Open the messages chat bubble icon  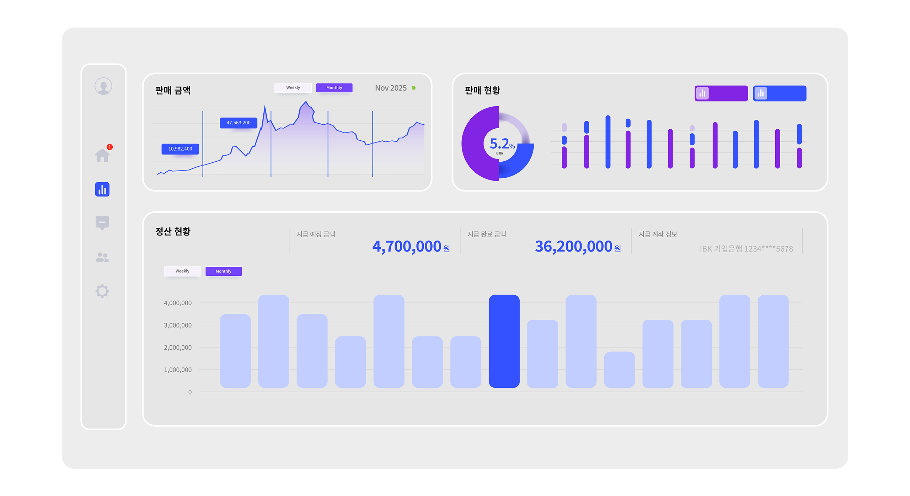[x=102, y=223]
